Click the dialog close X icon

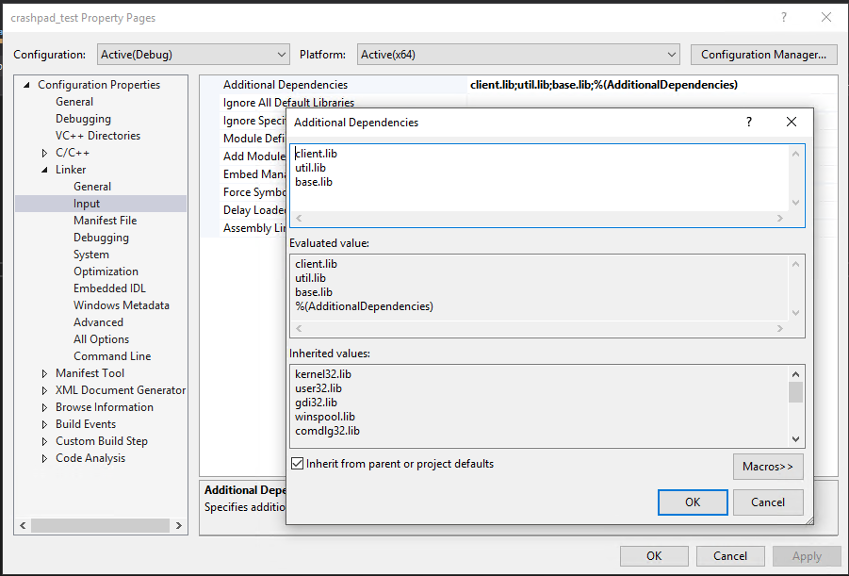(792, 122)
